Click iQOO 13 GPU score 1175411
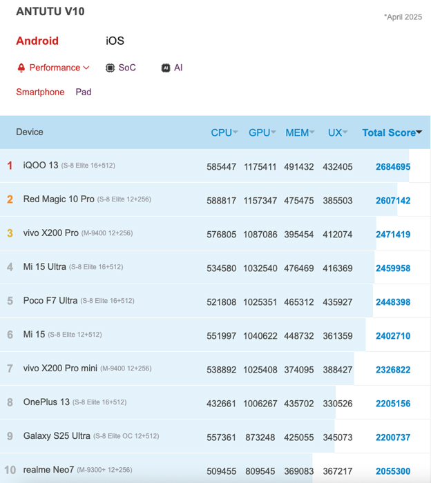Screen dimensions: 431x483 [x=260, y=167]
